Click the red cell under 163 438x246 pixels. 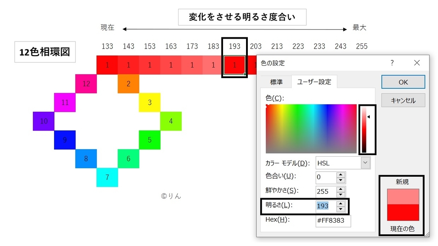(x=170, y=65)
